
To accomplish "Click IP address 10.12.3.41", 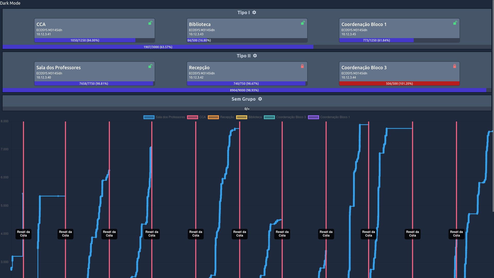I will pyautogui.click(x=43, y=34).
